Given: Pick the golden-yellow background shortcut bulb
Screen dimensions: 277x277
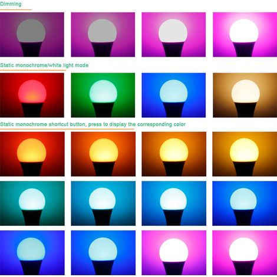Looking at the screenshot, I should point(245,154).
